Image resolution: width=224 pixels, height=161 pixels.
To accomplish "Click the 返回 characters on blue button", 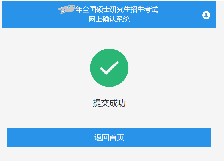I will click(102, 137).
